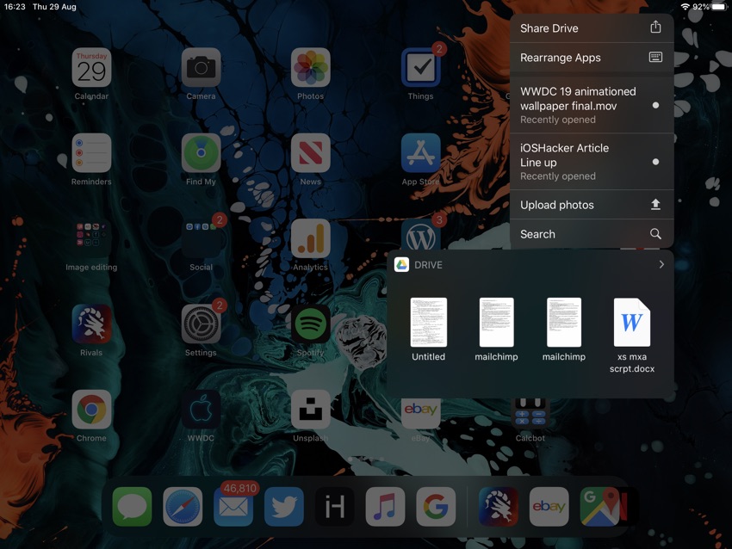Tap the Wi-Fi status icon
This screenshot has height=549, width=732.
click(685, 7)
